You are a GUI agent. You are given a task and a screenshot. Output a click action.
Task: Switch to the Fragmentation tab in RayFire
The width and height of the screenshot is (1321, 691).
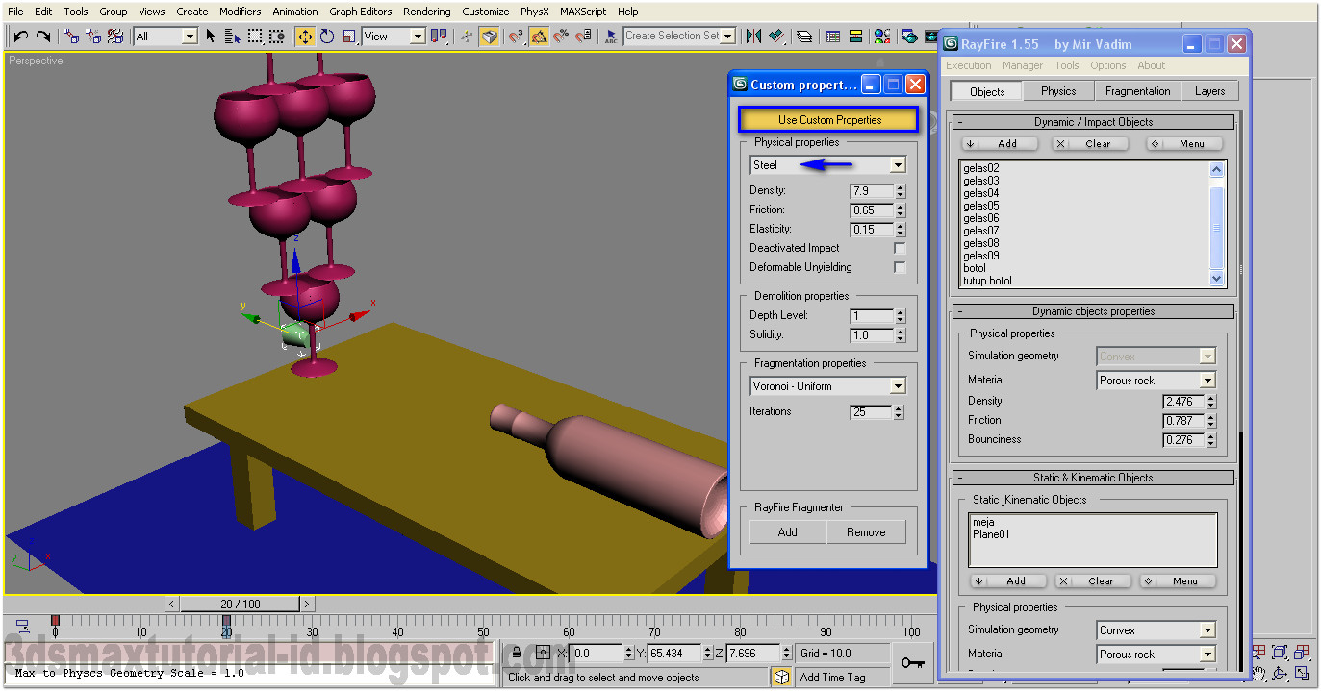click(x=1137, y=90)
